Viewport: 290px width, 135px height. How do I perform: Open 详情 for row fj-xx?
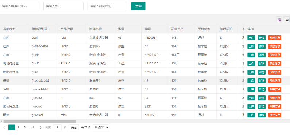click(262, 72)
